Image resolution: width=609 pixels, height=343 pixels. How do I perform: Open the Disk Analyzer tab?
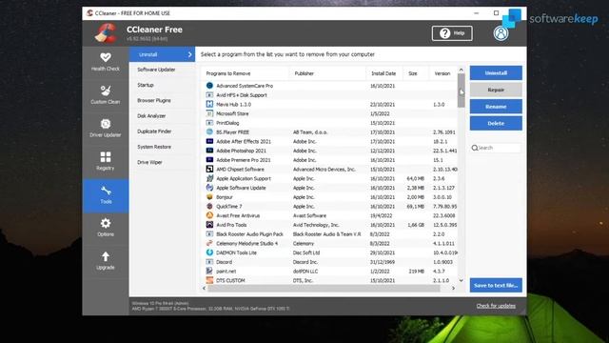point(162,116)
